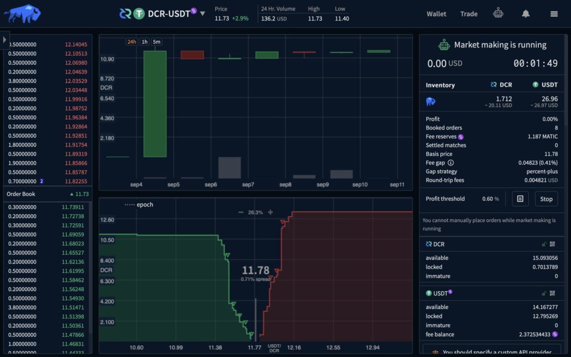This screenshot has height=357, width=571.
Task: Select buy order at 11.69059
Action: [x=47, y=234]
